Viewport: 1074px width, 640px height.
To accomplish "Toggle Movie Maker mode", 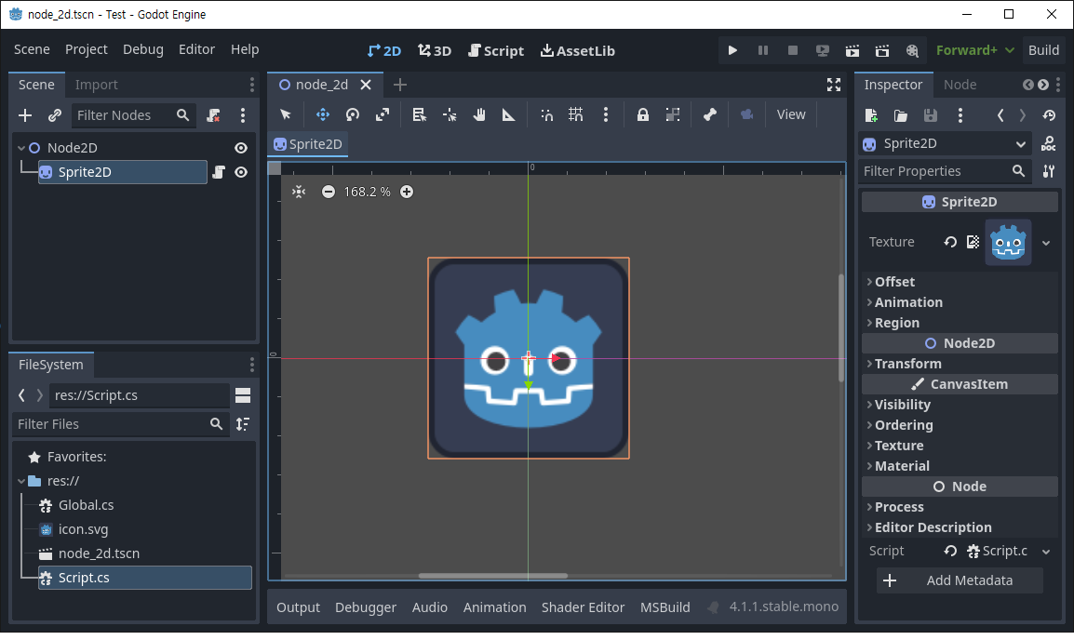I will pyautogui.click(x=912, y=50).
